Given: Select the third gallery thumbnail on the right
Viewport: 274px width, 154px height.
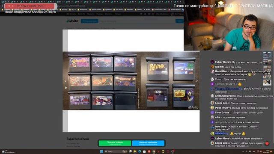Looking at the screenshot, I should pos(267,68).
